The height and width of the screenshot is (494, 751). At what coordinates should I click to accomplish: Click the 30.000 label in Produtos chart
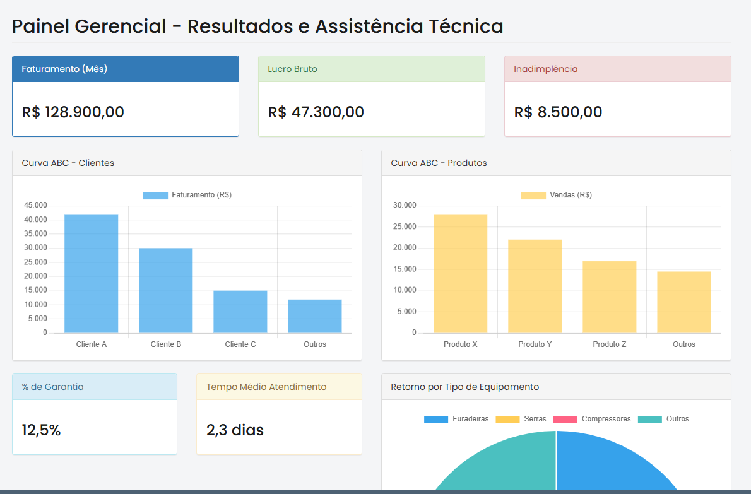click(x=405, y=205)
